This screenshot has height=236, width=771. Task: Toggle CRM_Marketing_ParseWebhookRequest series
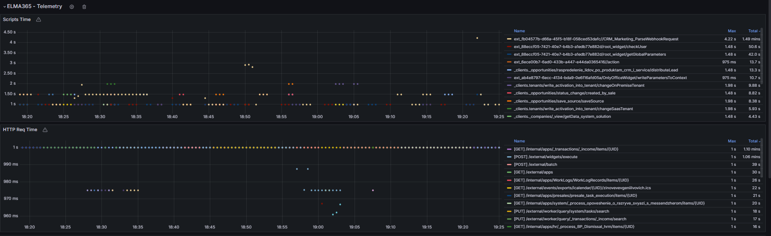[596, 39]
